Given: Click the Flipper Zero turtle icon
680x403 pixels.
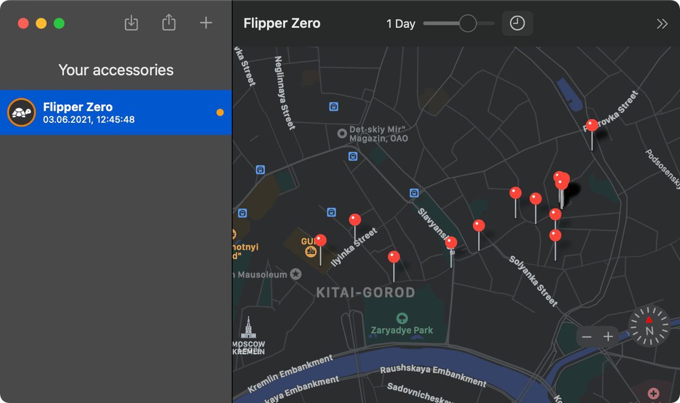Looking at the screenshot, I should [21, 112].
